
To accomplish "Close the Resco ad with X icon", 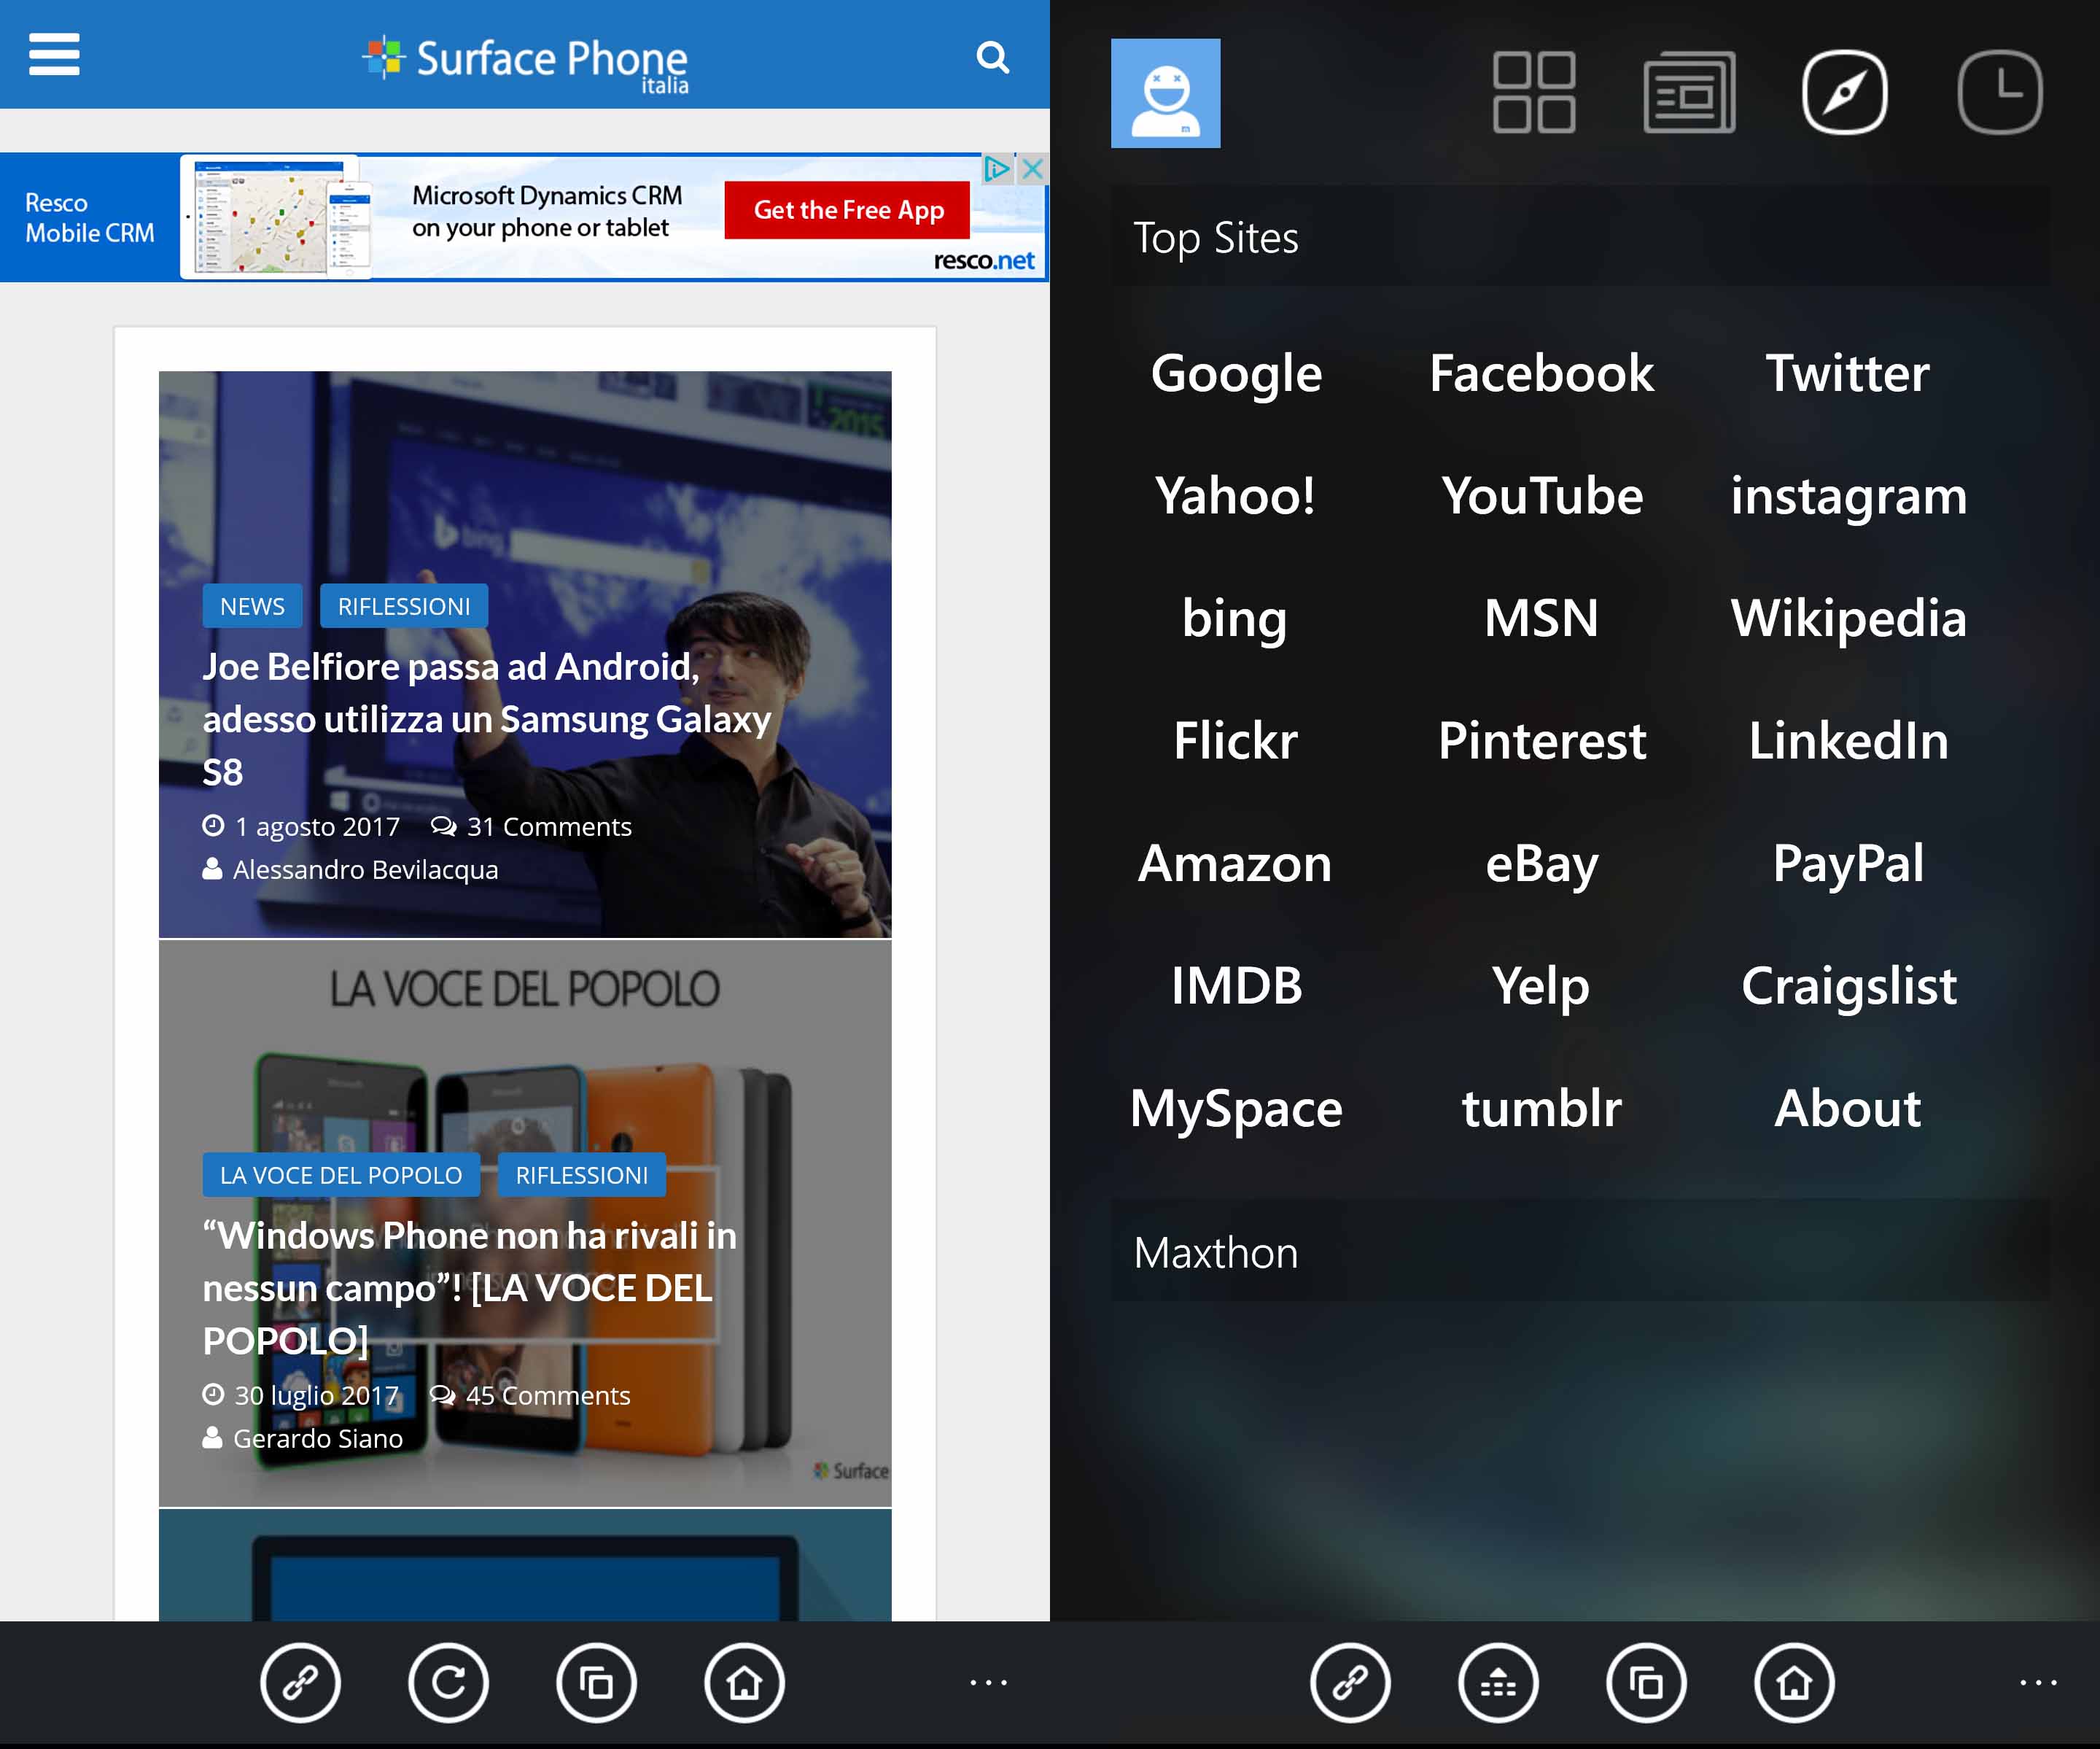I will click(1032, 169).
